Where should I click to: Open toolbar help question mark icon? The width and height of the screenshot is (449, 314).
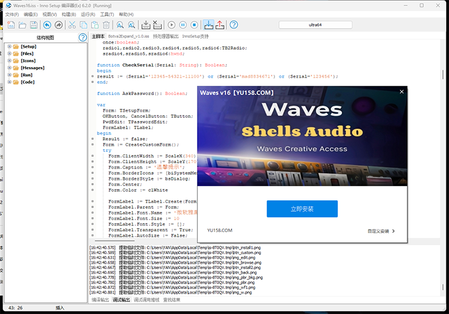point(233,25)
